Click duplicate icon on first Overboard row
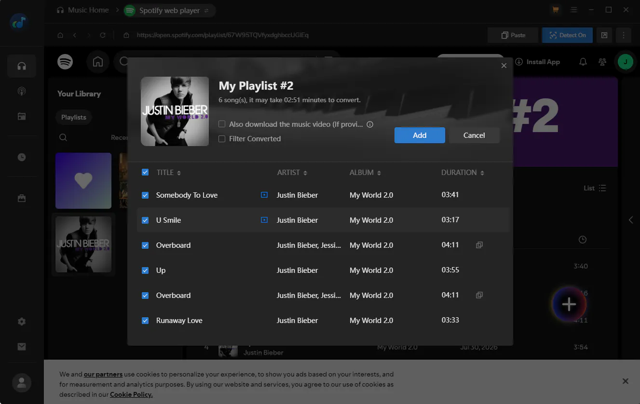The image size is (640, 404). point(479,245)
